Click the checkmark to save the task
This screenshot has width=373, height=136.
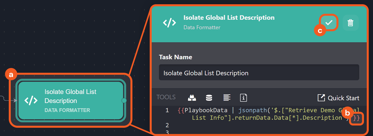[329, 23]
